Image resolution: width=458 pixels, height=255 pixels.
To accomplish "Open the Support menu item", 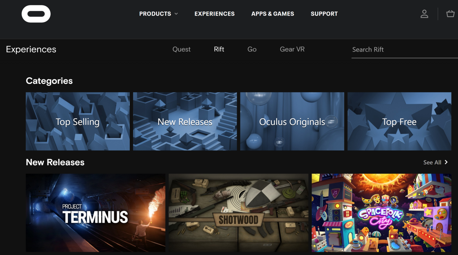I will point(324,14).
